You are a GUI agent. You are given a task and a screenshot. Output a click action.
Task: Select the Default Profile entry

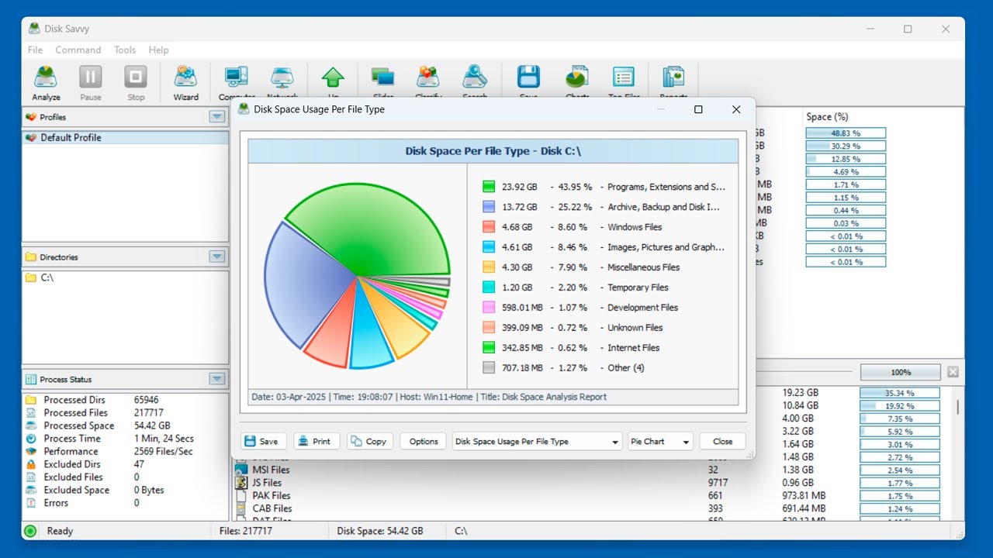[x=125, y=138]
